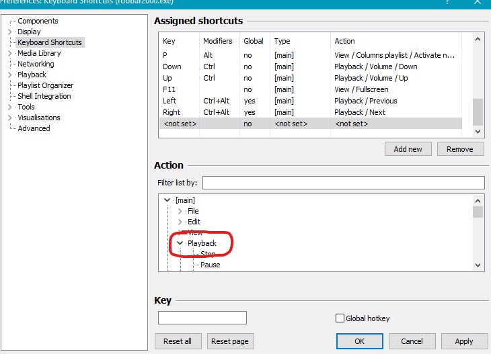The image size is (491, 354).
Task: Expand the Media Library node
Action: [9, 53]
